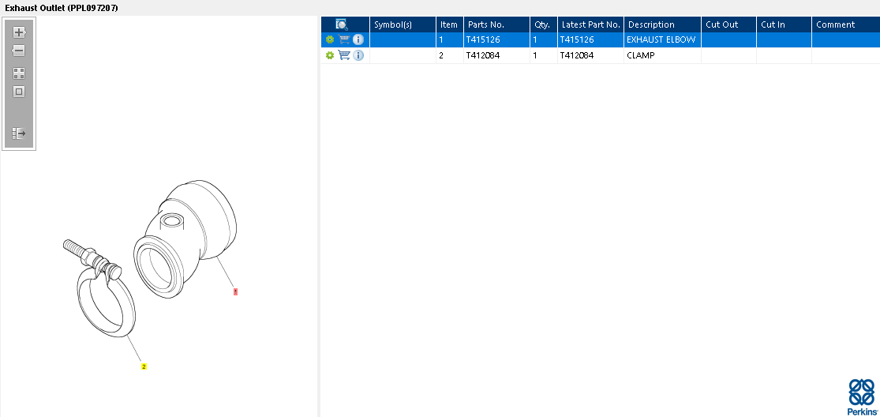880x417 pixels.
Task: Click the Perkins logo
Action: (862, 396)
